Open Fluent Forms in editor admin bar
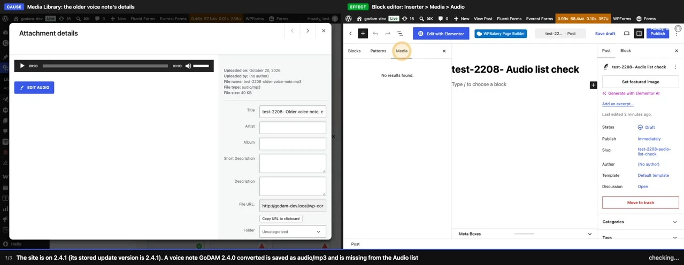 point(509,19)
